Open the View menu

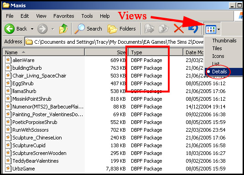pos(41,16)
